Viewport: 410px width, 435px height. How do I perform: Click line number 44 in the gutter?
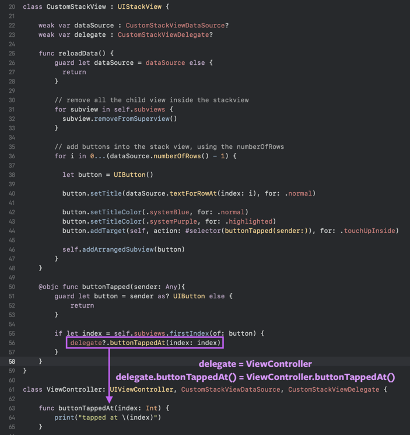(x=12, y=231)
